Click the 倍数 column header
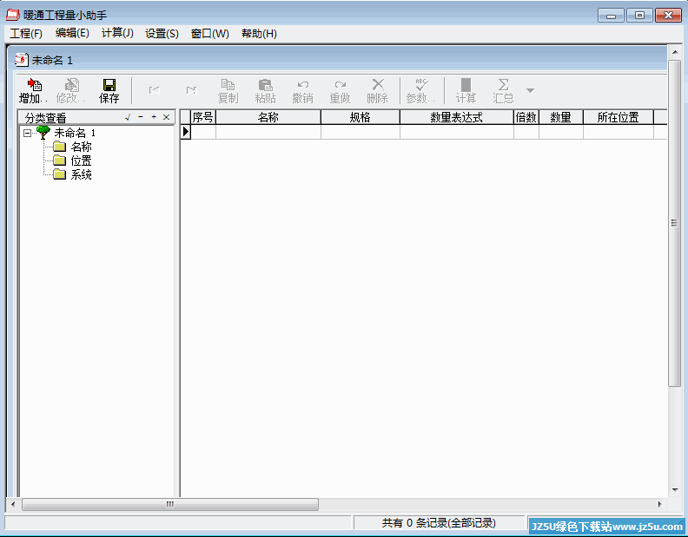The image size is (688, 537). coord(526,117)
